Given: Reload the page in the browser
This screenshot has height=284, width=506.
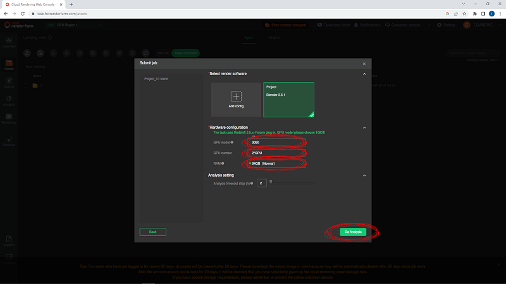Looking at the screenshot, I should point(23,13).
